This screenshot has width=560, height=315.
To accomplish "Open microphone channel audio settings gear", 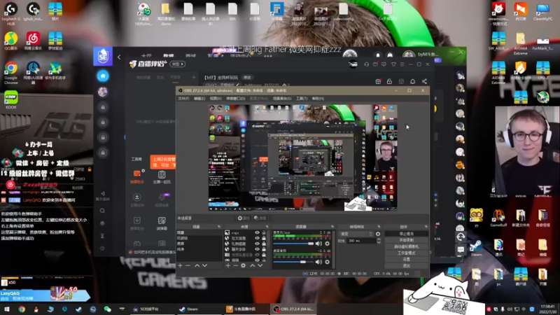I will coord(327,244).
